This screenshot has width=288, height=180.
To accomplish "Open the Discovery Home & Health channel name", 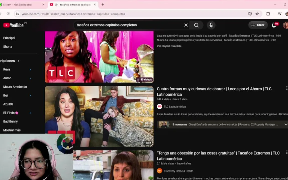I will click(179, 171).
